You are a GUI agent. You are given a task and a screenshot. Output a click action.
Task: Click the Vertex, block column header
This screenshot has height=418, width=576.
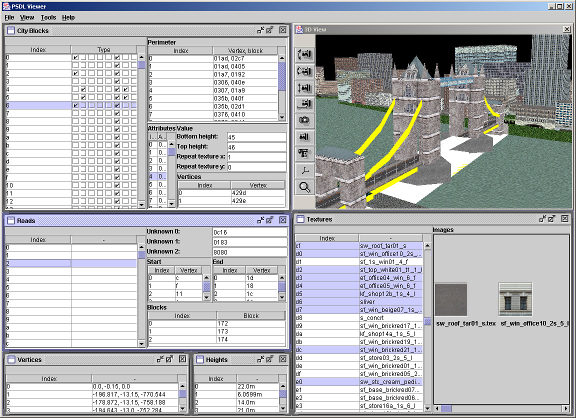click(245, 50)
